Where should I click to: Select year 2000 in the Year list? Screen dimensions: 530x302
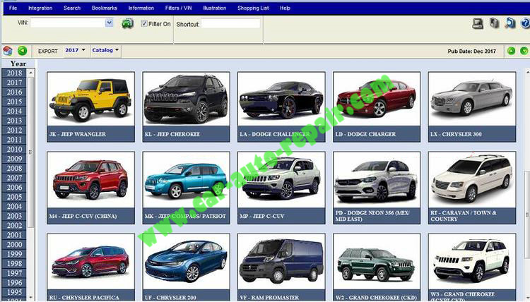pos(14,244)
